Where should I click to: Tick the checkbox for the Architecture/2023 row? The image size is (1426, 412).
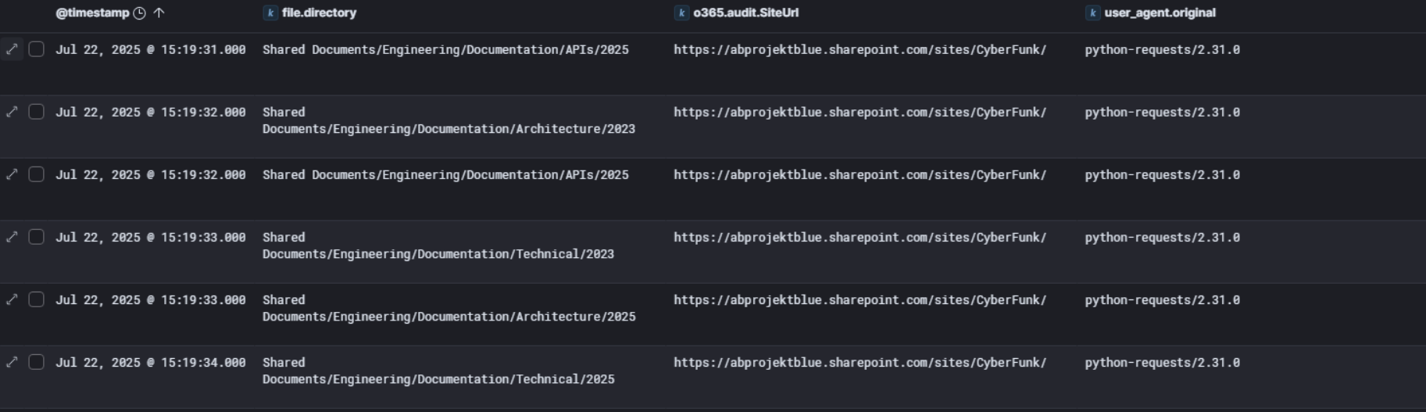coord(36,112)
